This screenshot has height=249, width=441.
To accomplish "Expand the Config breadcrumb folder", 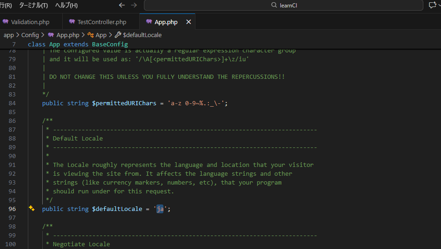I will point(30,35).
